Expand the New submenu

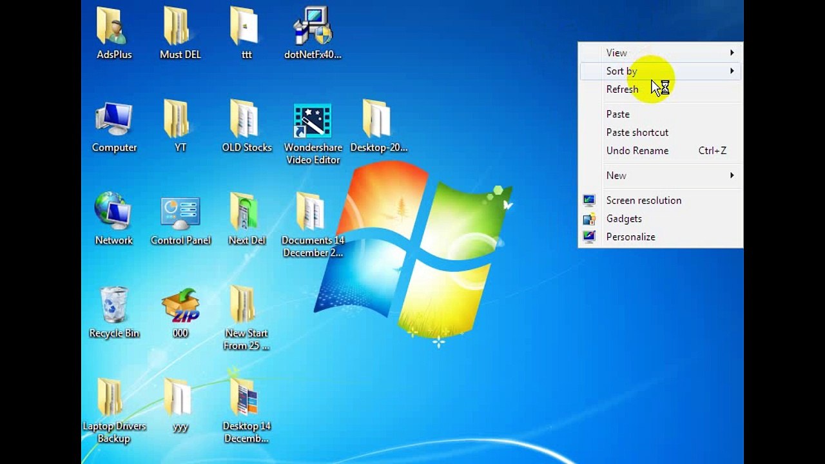coord(661,175)
